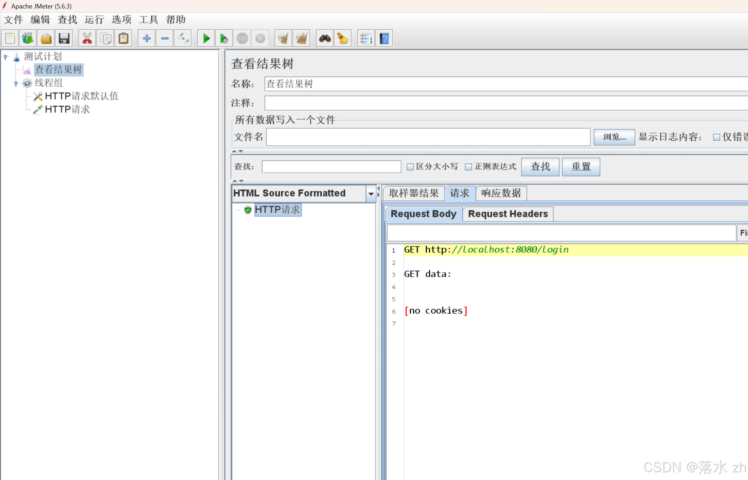Switch to the 取样器结果 tab
Viewport: 748px width, 480px height.
[414, 193]
